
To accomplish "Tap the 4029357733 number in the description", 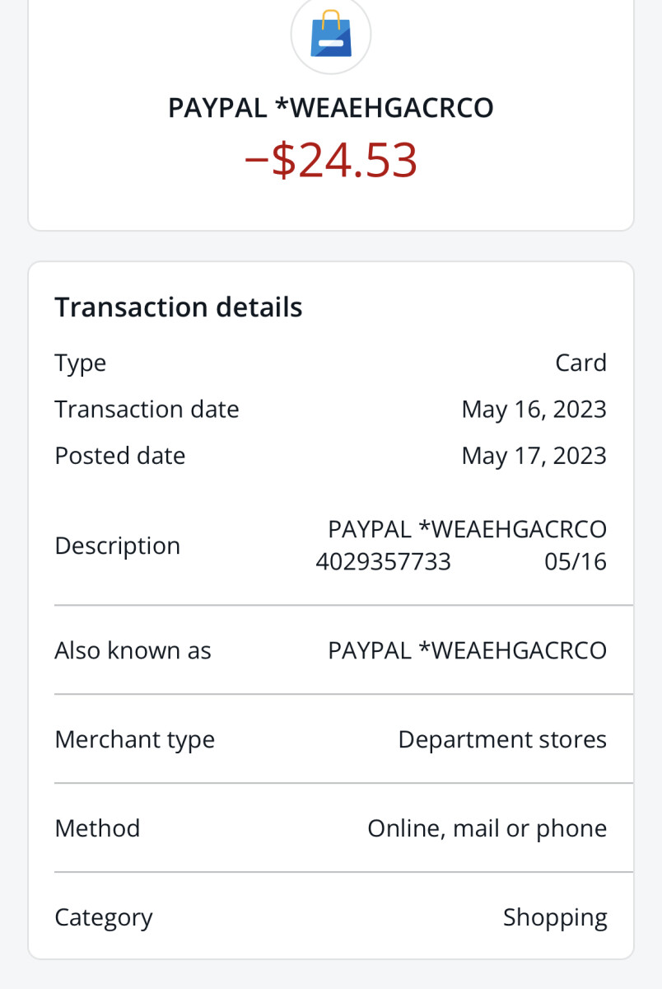I will (384, 562).
